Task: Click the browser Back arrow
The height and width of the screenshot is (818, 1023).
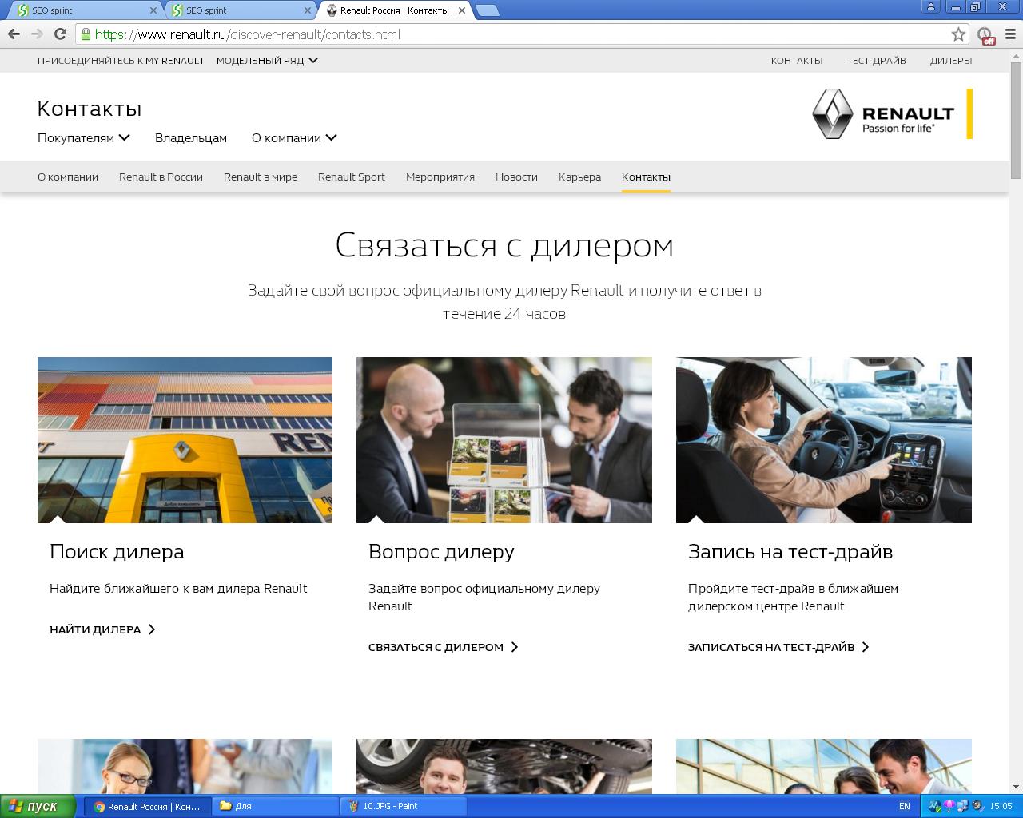Action: (x=14, y=34)
